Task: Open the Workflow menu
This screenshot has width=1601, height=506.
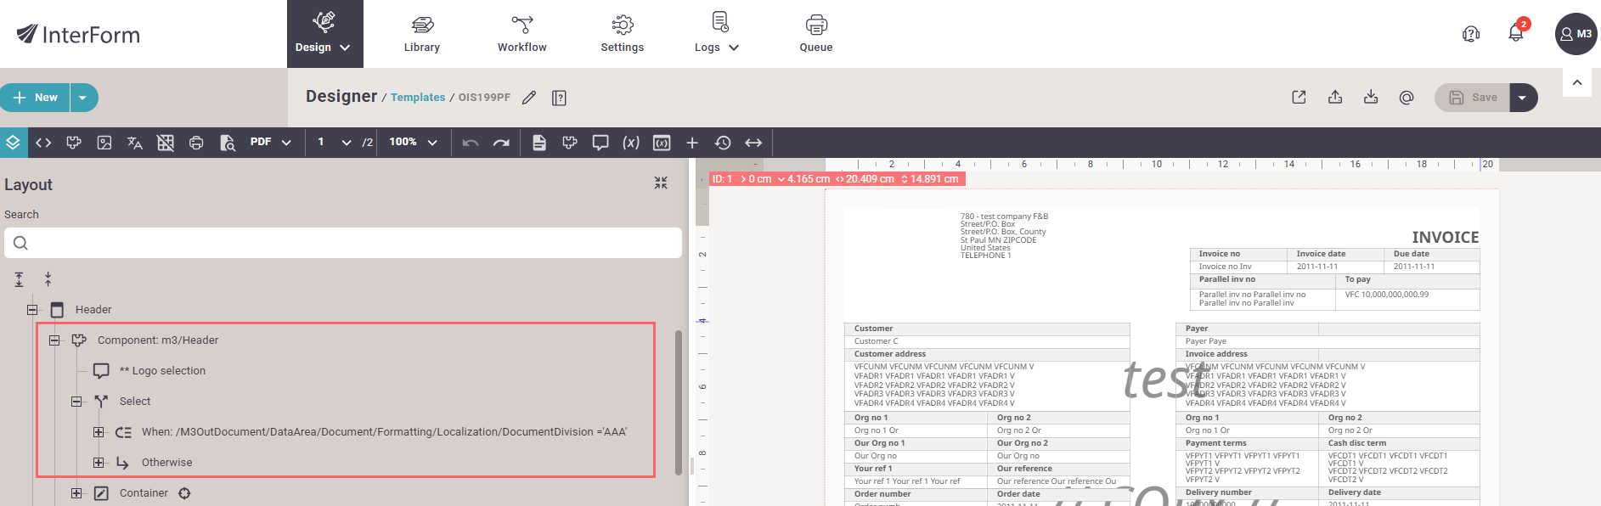Action: [x=522, y=34]
